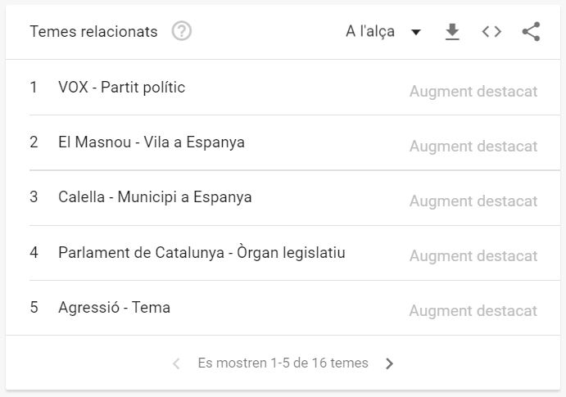
Task: Click the Temes relacionats title
Action: pos(93,32)
